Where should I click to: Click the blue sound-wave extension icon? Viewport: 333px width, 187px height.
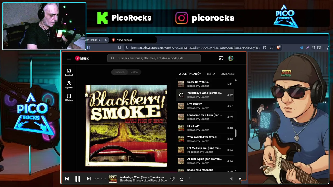pos(302,48)
